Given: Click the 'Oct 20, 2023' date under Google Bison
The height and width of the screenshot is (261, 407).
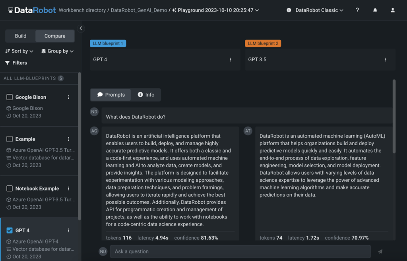Looking at the screenshot, I should (27, 116).
